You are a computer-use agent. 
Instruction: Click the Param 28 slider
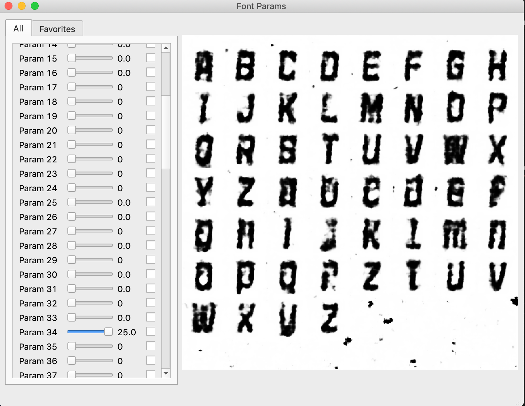pyautogui.click(x=89, y=245)
